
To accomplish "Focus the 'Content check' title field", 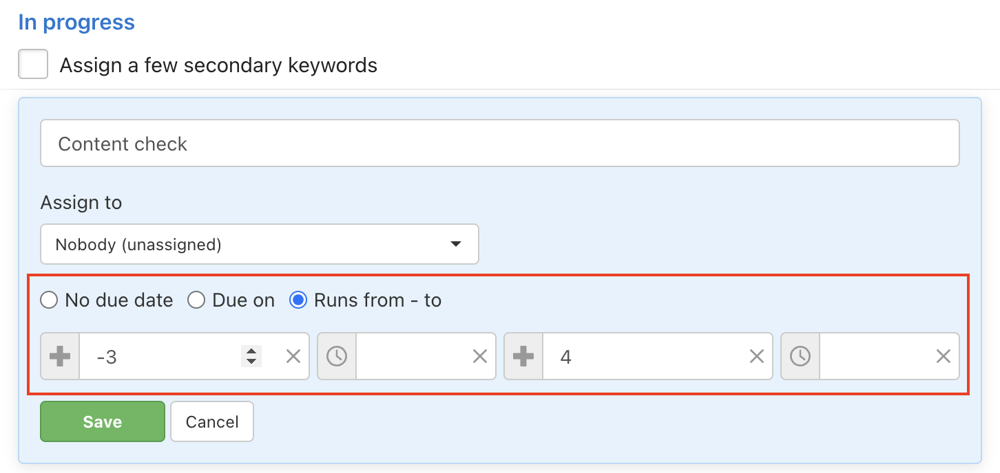I will [x=500, y=143].
